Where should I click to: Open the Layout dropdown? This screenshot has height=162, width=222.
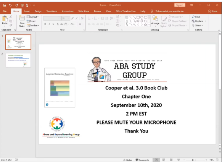32,17
